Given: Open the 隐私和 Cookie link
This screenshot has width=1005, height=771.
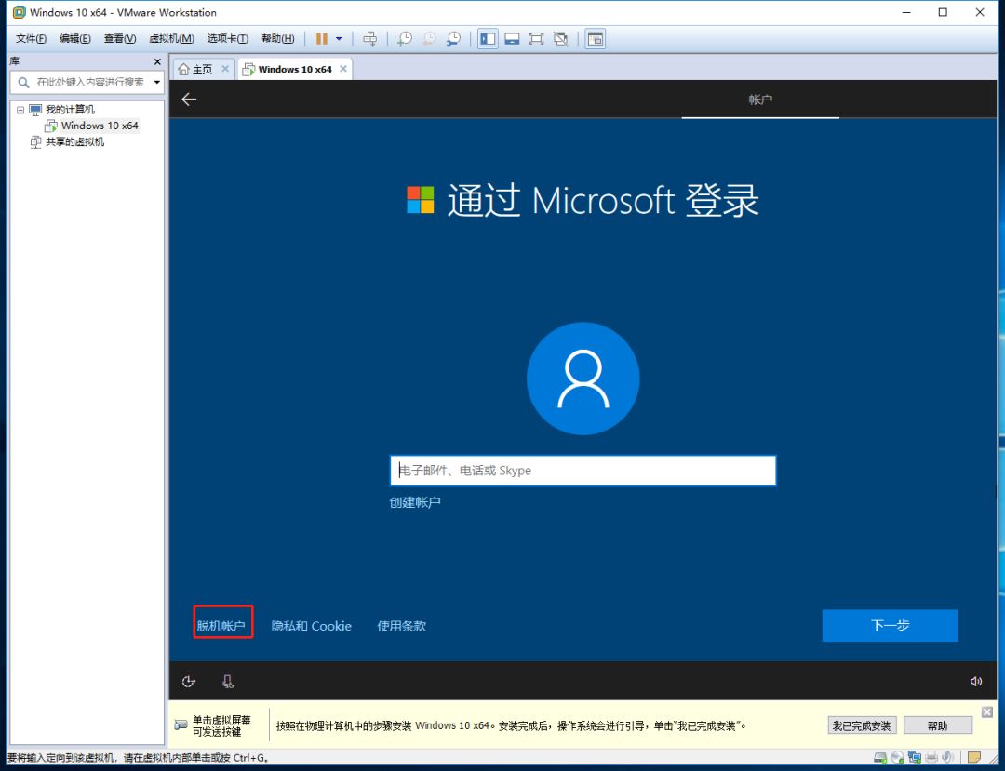Looking at the screenshot, I should pyautogui.click(x=311, y=626).
